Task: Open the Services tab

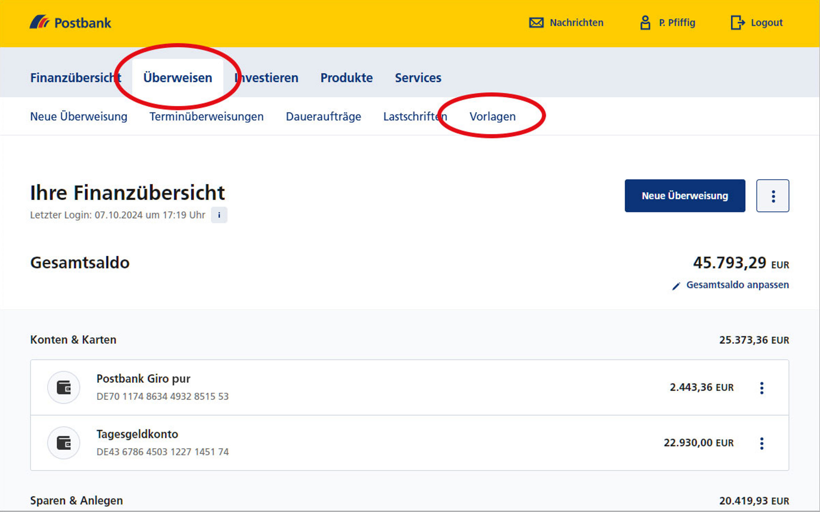Action: coord(418,78)
